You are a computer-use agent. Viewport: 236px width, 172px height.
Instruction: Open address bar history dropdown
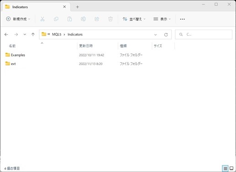[x=155, y=35]
